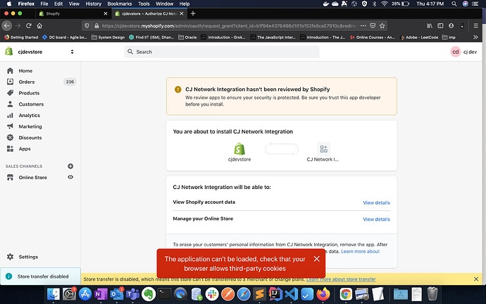Toggle Firefox sidebar view
The height and width of the screenshot is (304, 486).
point(440,26)
